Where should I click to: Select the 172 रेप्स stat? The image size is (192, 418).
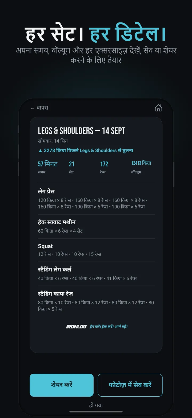click(104, 167)
